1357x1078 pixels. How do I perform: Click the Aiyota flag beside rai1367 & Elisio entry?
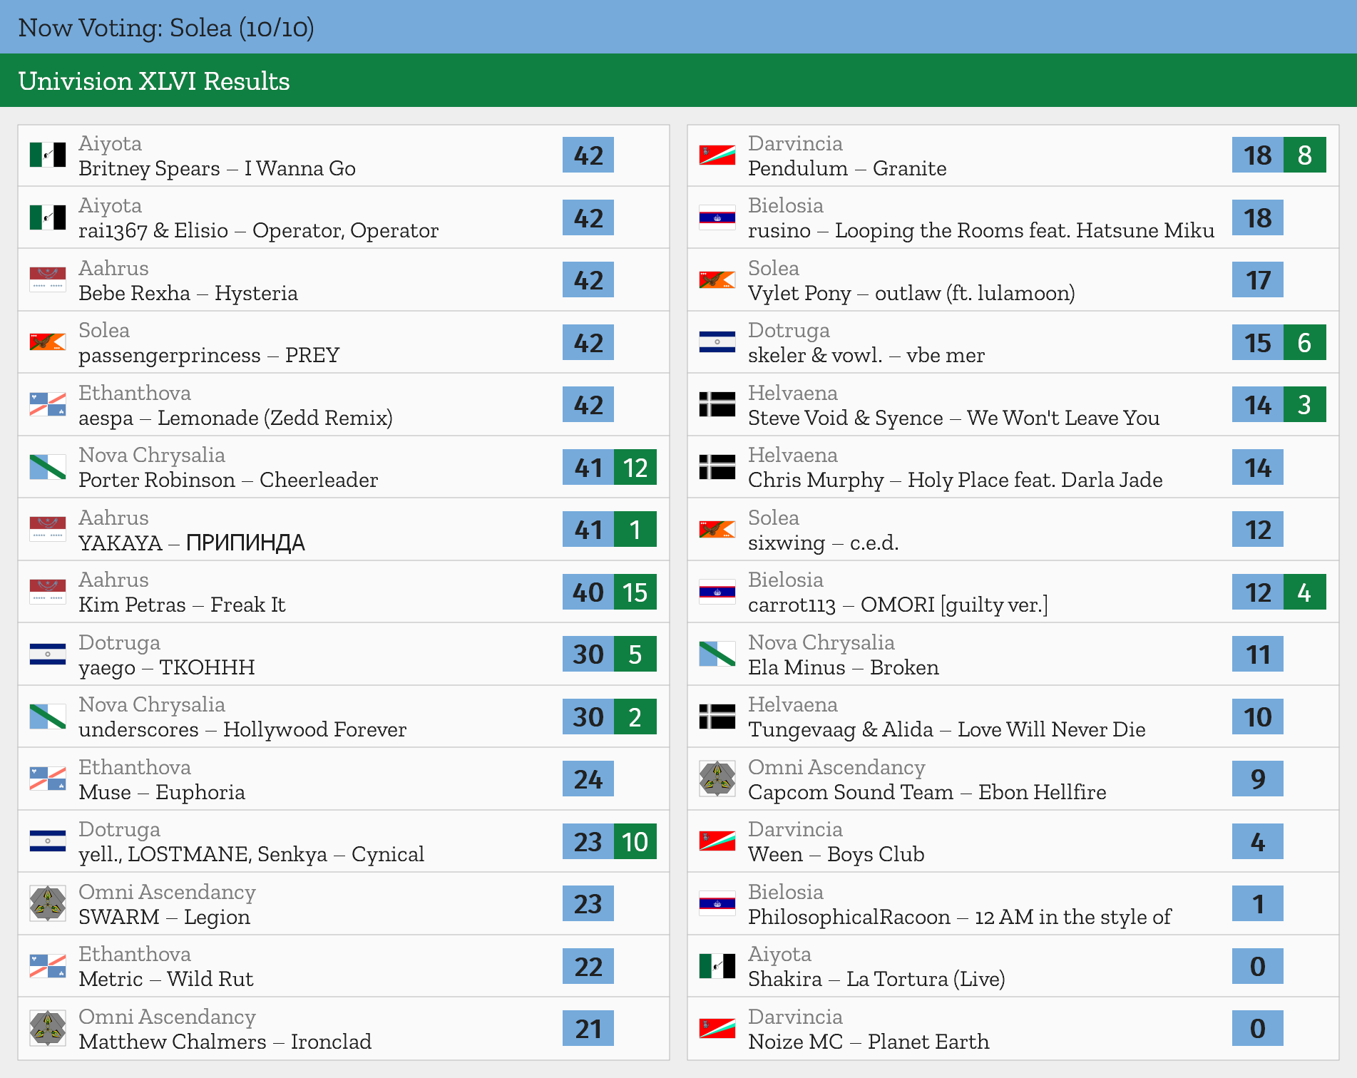pyautogui.click(x=48, y=217)
